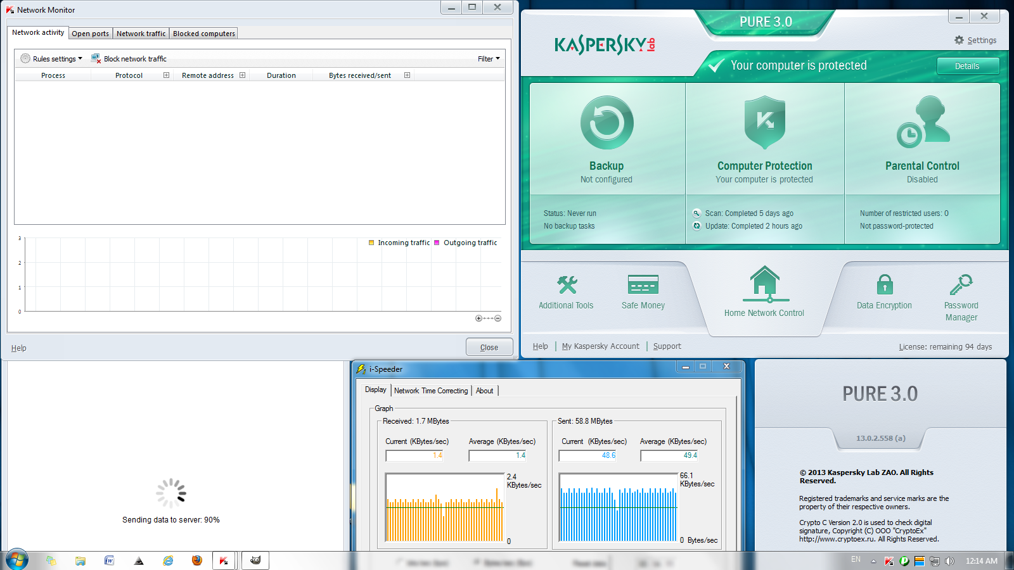
Task: Open the Windows Start orb
Action: point(17,560)
